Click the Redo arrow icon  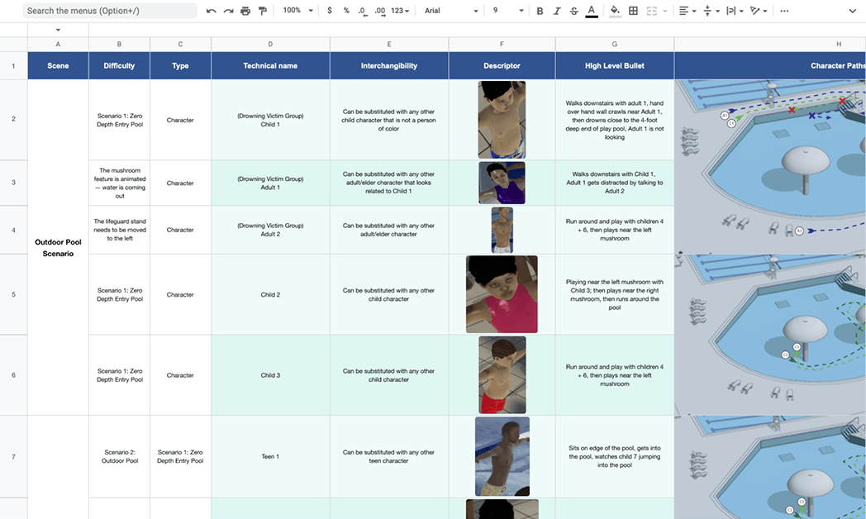[228, 11]
